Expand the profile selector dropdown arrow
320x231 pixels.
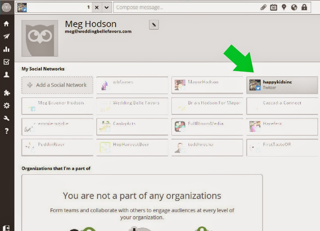[106, 7]
